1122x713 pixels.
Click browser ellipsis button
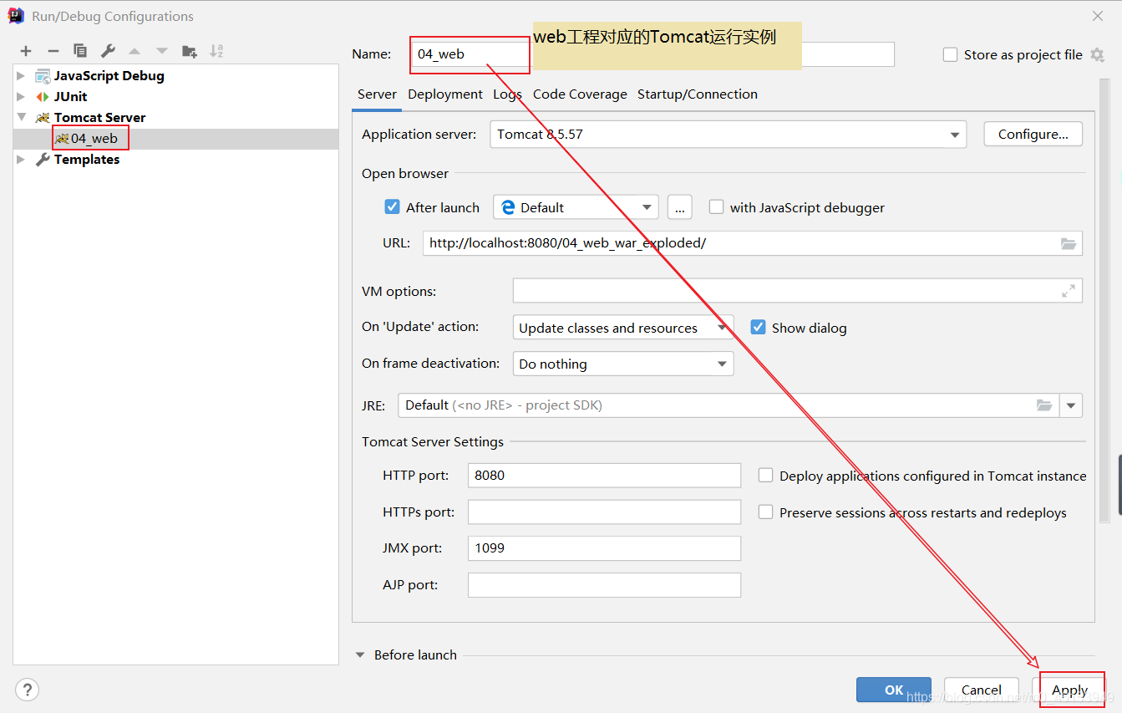pyautogui.click(x=679, y=207)
